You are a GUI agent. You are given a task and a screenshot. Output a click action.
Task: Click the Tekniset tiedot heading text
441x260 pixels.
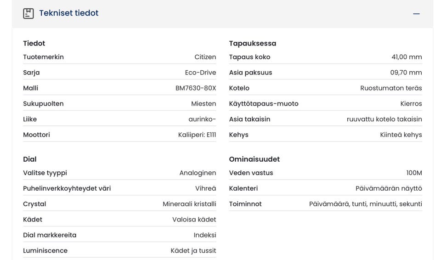pyautogui.click(x=69, y=13)
